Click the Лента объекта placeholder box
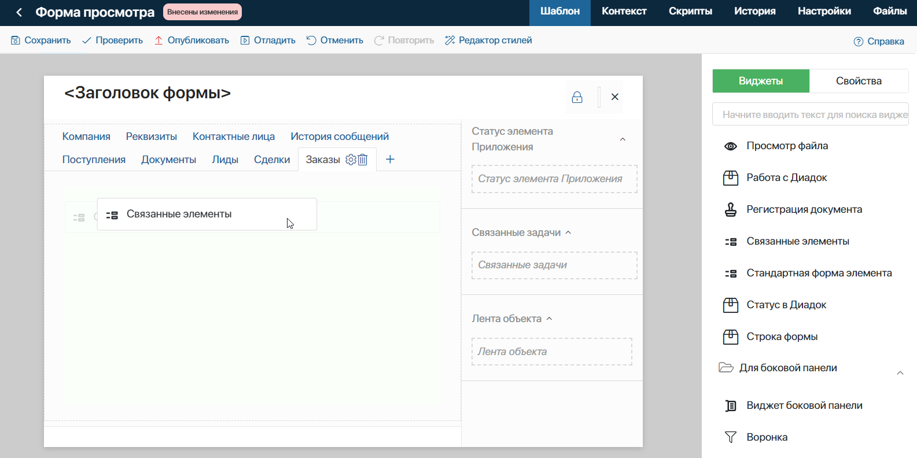The width and height of the screenshot is (917, 458). tap(552, 352)
